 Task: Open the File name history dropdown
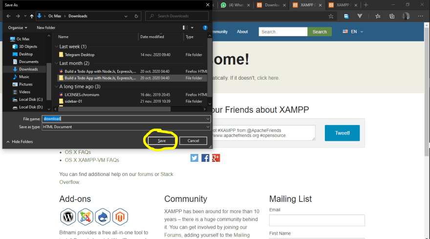point(208,119)
